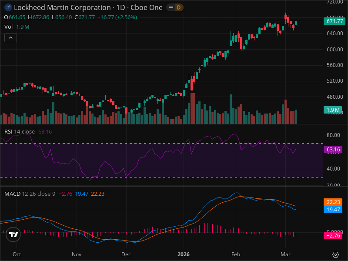Open chart settings hexagon gear icon
Screen dimensions: 348x261
335,254
